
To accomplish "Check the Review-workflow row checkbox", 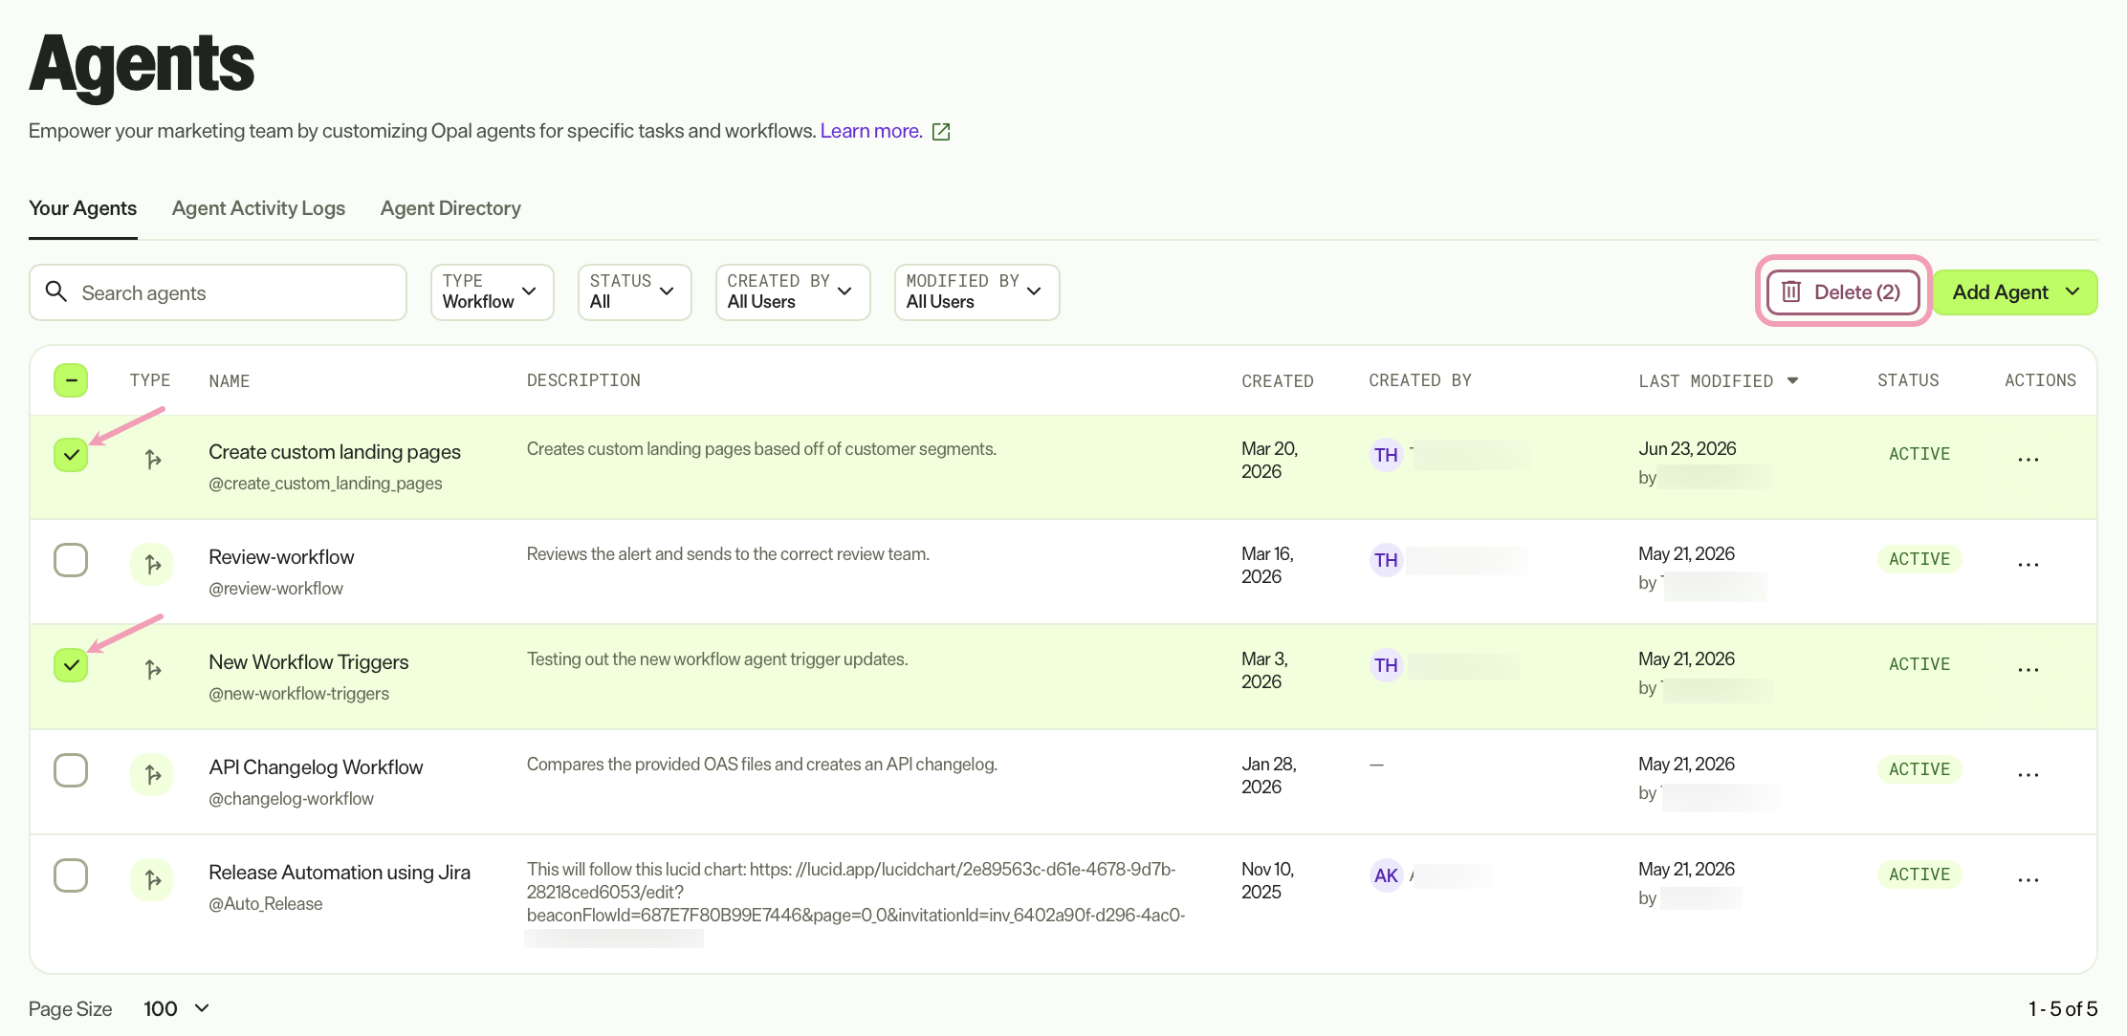I will [71, 560].
